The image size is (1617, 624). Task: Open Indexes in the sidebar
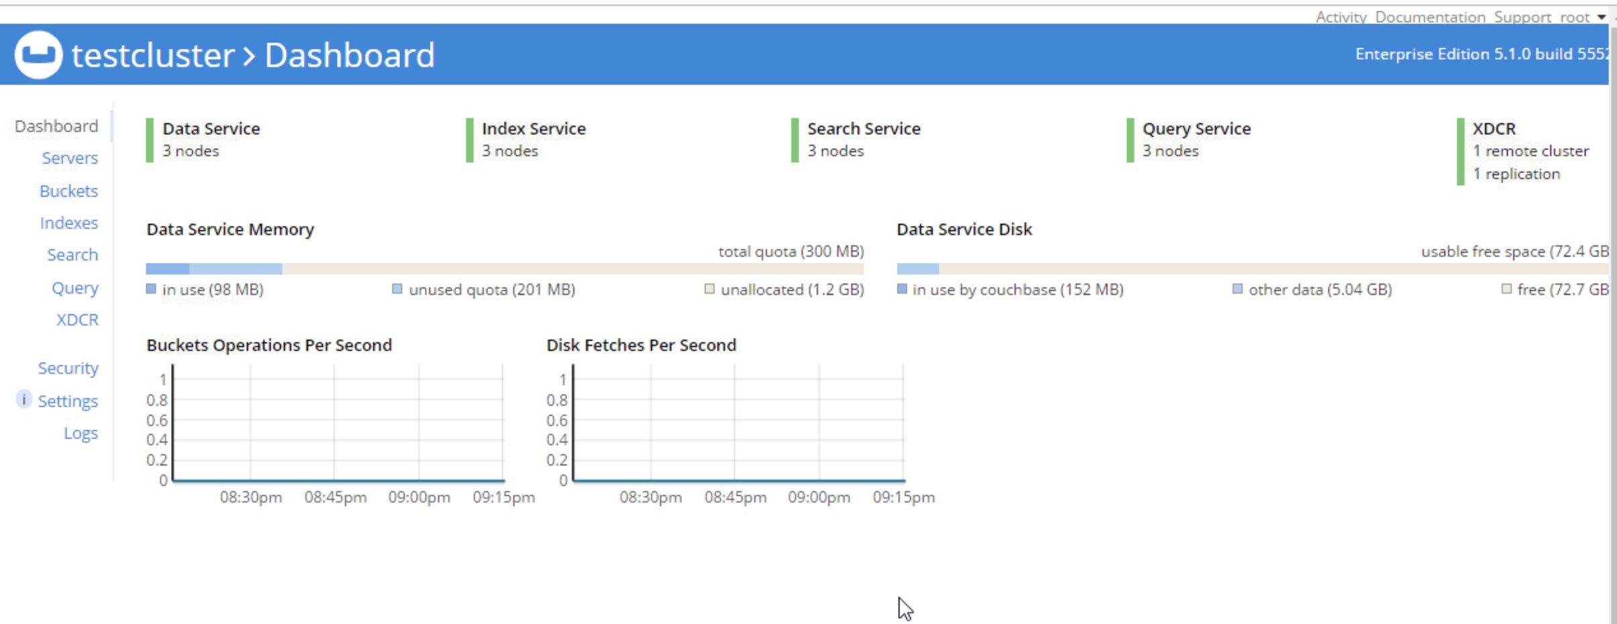68,223
